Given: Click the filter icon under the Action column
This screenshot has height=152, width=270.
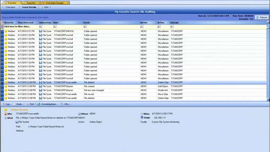Looking at the screenshot, I should [x=159, y=27].
